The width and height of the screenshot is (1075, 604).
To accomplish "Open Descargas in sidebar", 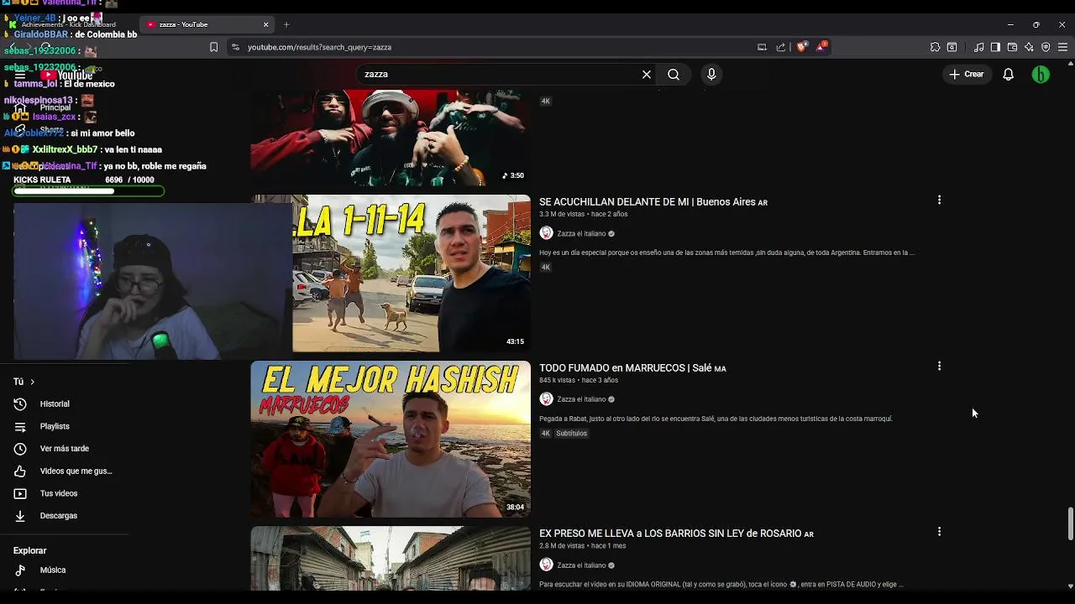I will (65, 516).
